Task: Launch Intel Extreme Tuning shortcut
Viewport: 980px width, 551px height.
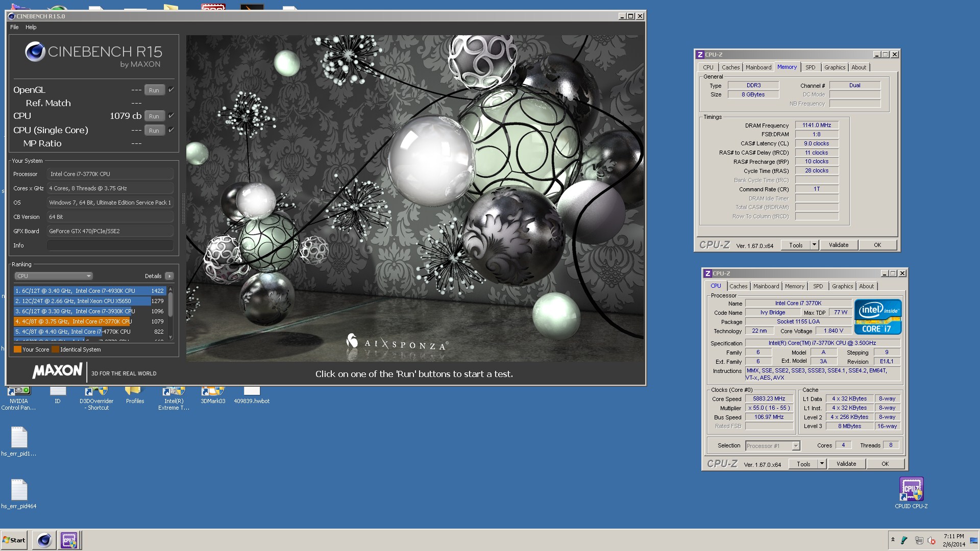Action: tap(174, 398)
